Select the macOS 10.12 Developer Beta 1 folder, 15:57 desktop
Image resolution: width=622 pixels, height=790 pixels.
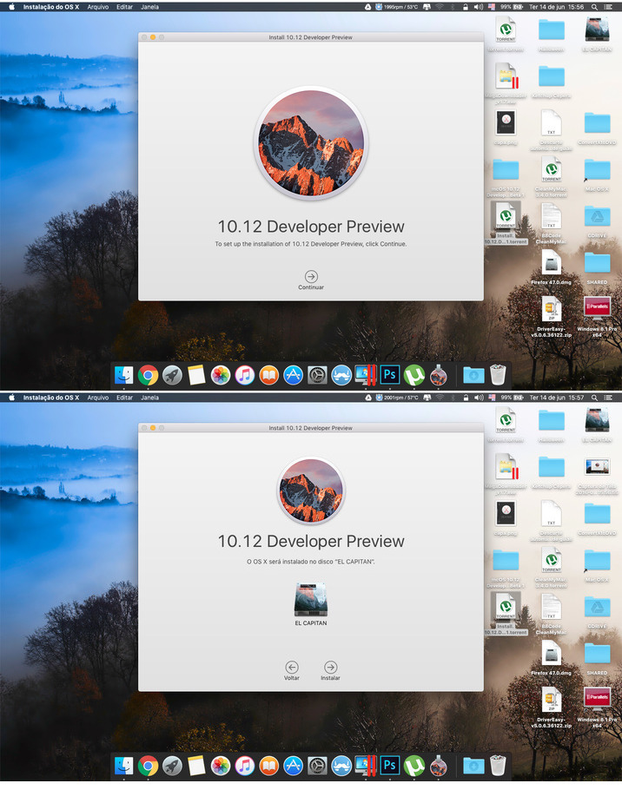pyautogui.click(x=506, y=560)
